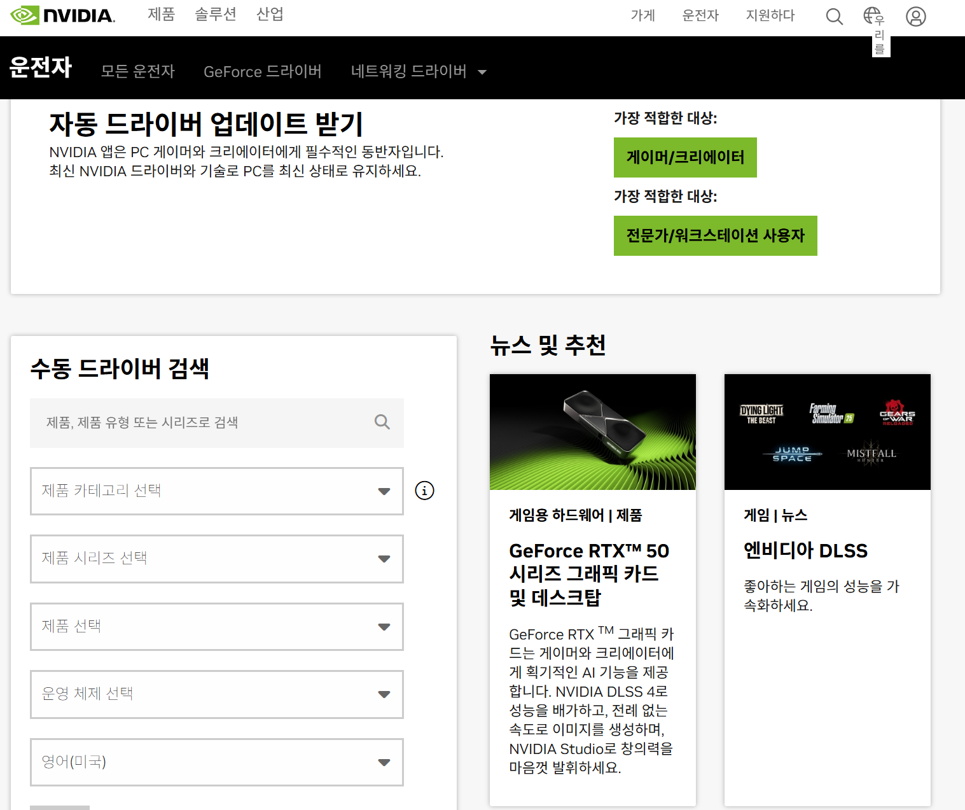The height and width of the screenshot is (810, 965).
Task: Open the 솔루션 top menu
Action: (216, 14)
